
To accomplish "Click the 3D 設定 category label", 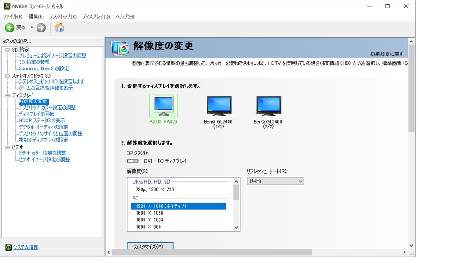I will 20,50.
